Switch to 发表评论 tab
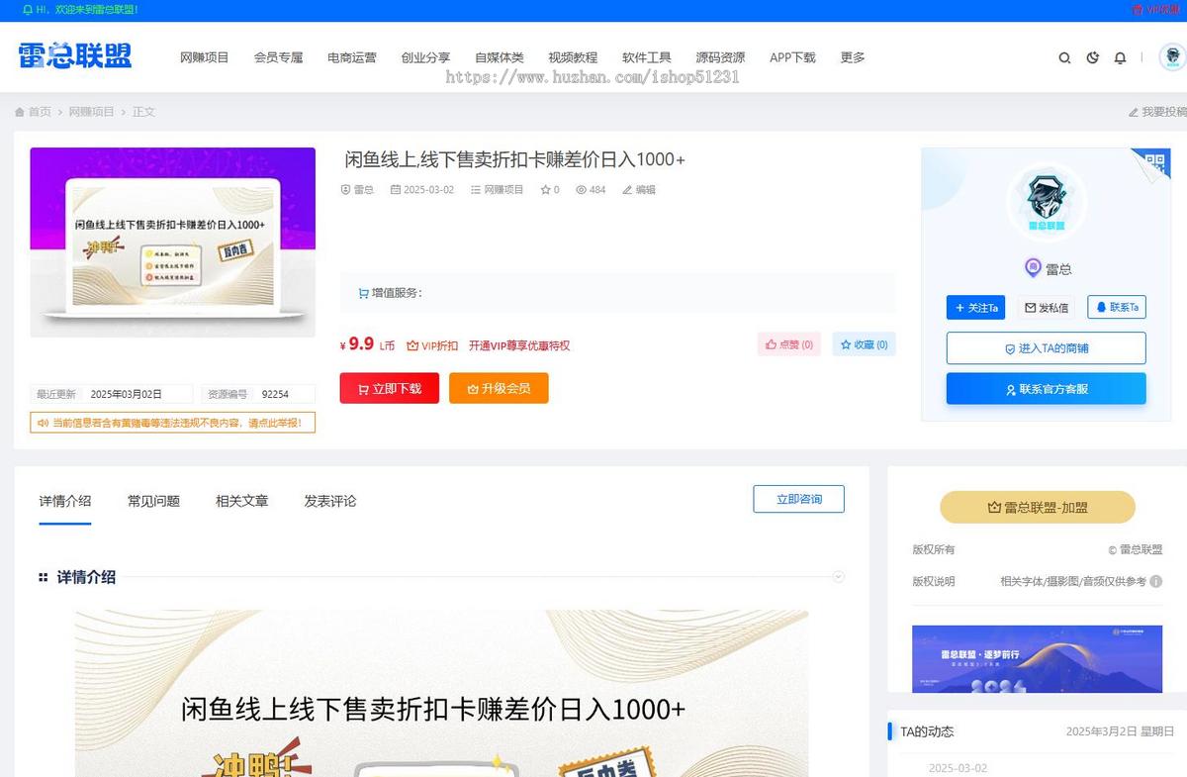This screenshot has width=1187, height=777. [x=330, y=501]
